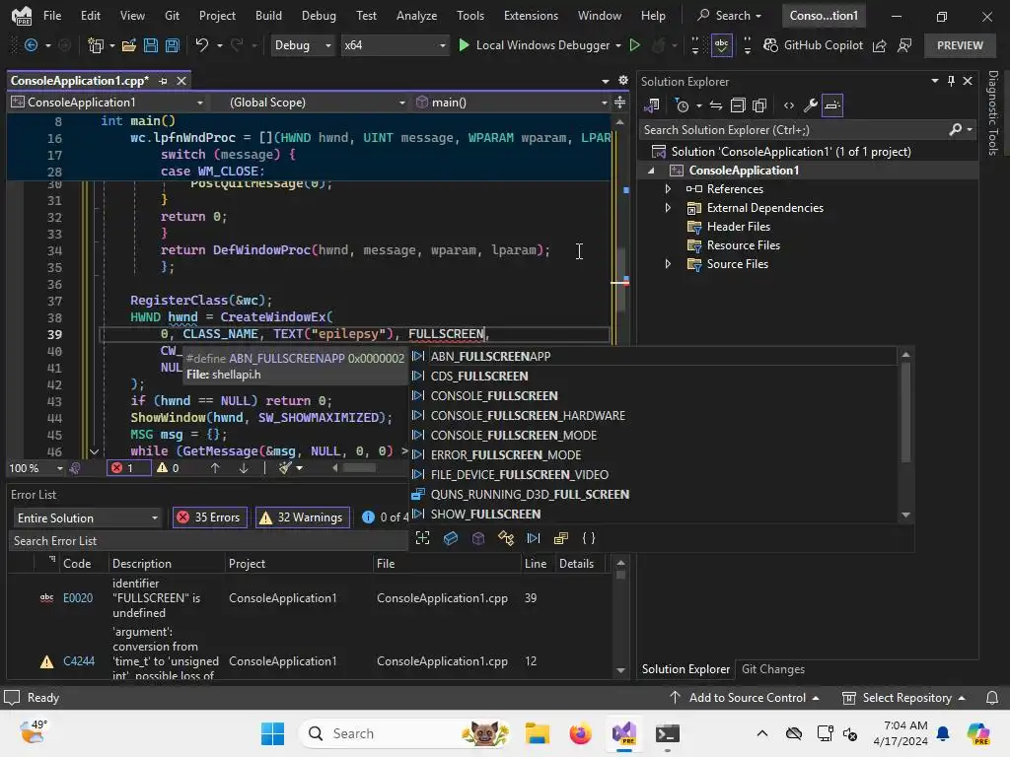
Task: Open warning code C4244 link
Action: point(79,661)
